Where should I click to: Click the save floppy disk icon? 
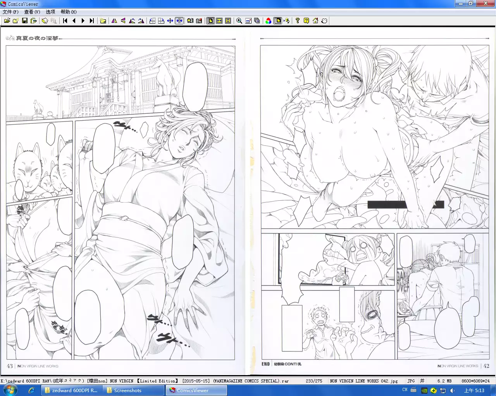pyautogui.click(x=25, y=21)
